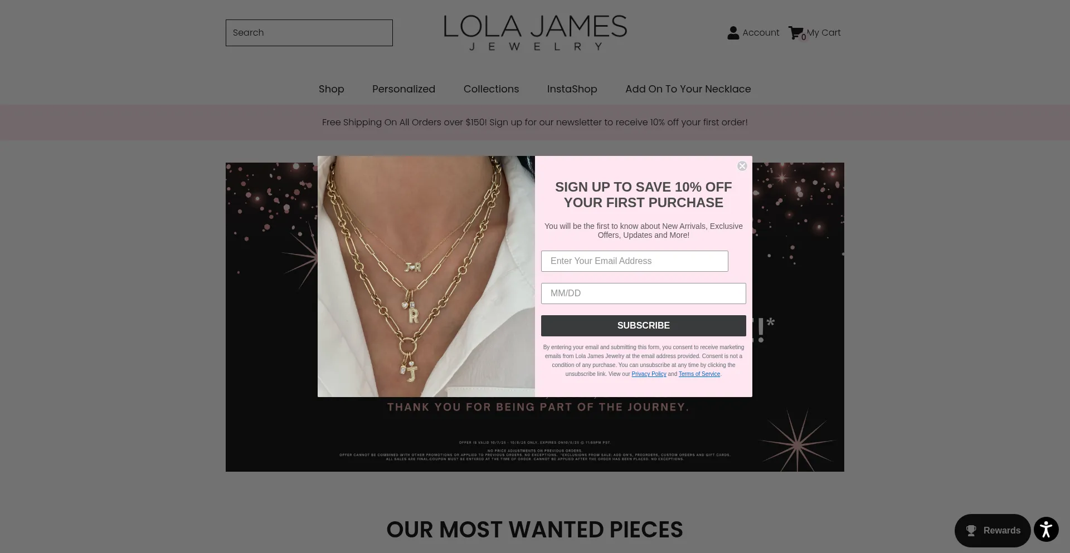The width and height of the screenshot is (1070, 553).
Task: Open the Shop menu
Action: (x=331, y=89)
